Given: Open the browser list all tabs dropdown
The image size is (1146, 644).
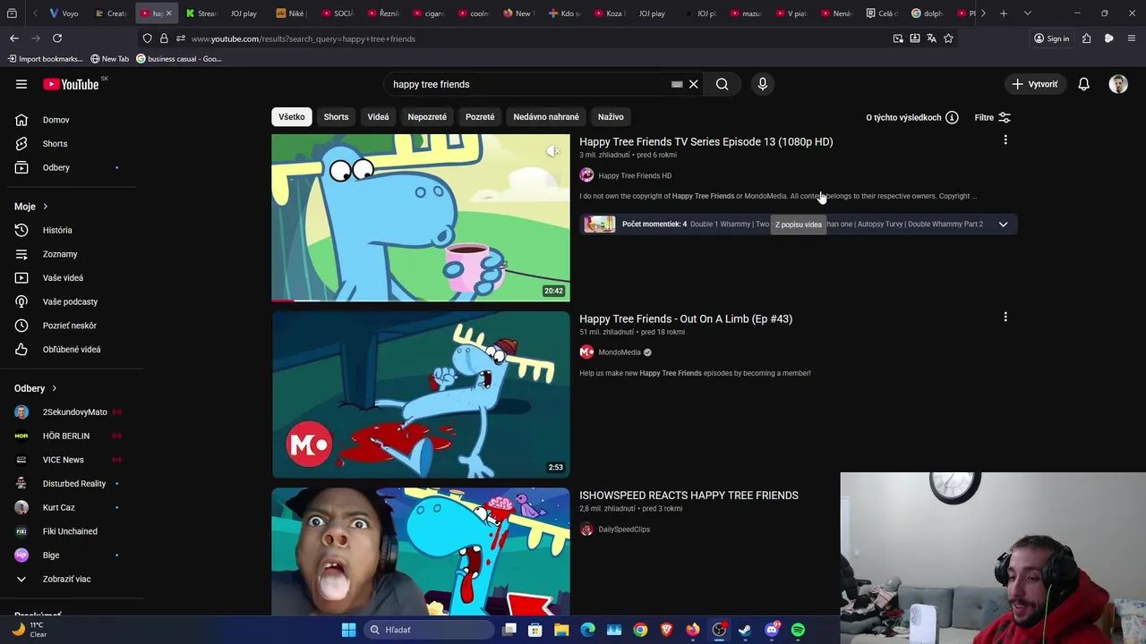Looking at the screenshot, I should coord(1027,13).
